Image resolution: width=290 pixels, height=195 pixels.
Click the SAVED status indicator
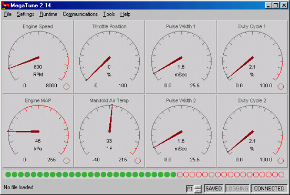[214, 189]
